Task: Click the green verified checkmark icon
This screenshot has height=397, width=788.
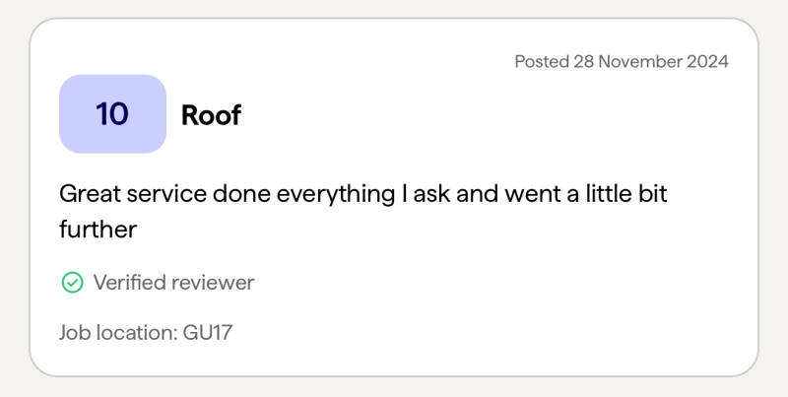Action: tap(72, 283)
